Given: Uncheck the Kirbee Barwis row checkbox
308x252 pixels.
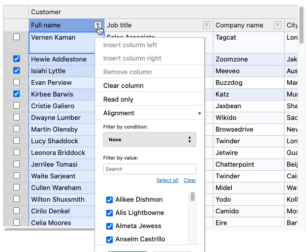Looking at the screenshot, I should (16, 93).
